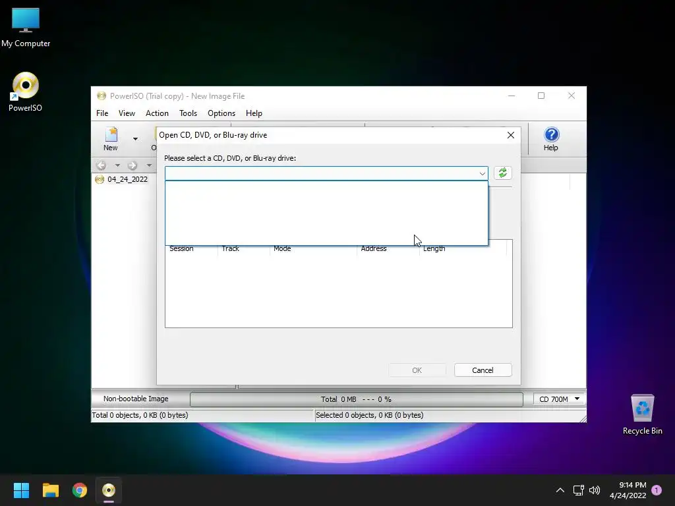
Task: Click the "Selected 0 objects, 0 KB" status text
Action: coord(369,415)
